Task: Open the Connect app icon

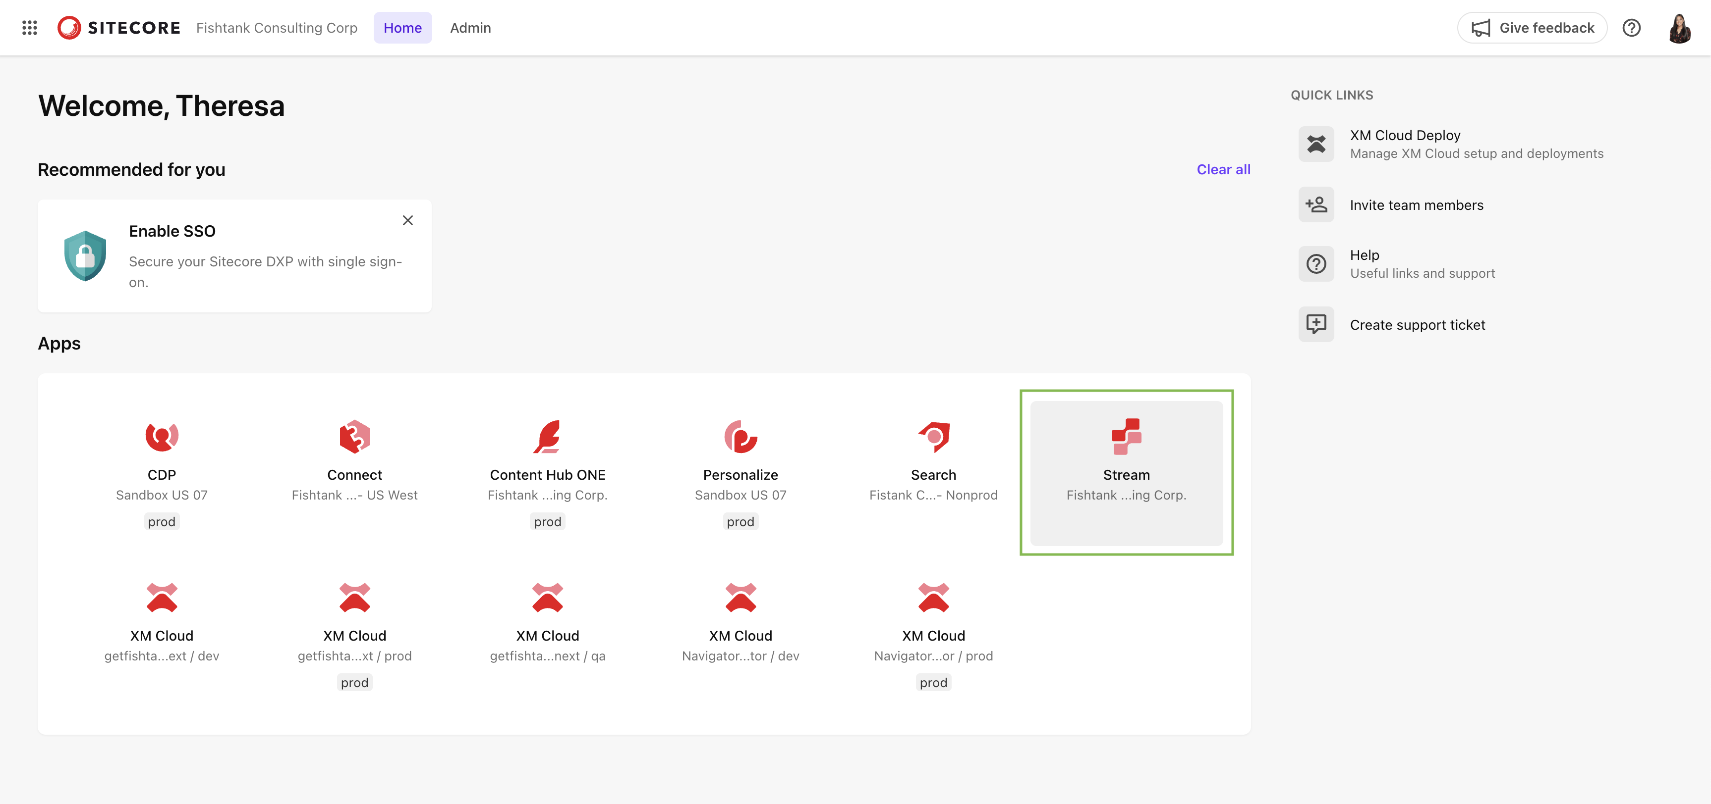Action: pos(355,437)
